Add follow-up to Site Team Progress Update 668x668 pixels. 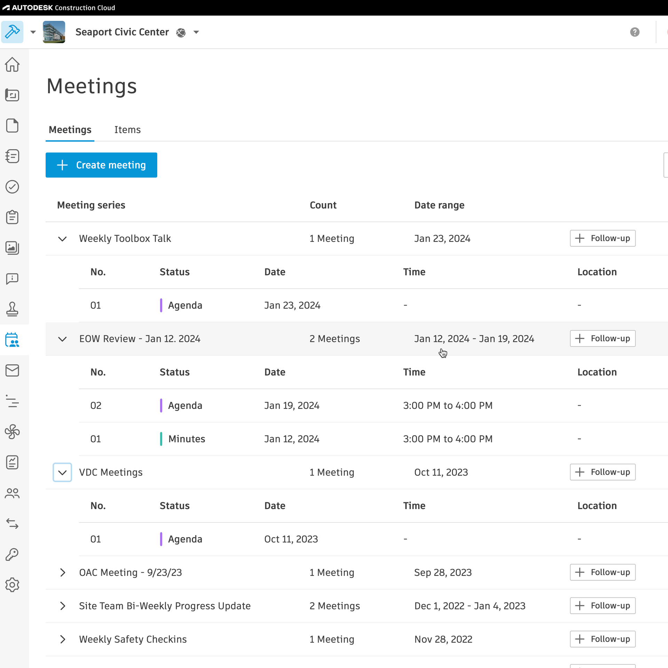pos(603,606)
